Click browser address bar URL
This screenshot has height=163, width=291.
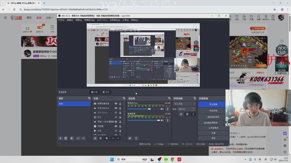pos(66,9)
